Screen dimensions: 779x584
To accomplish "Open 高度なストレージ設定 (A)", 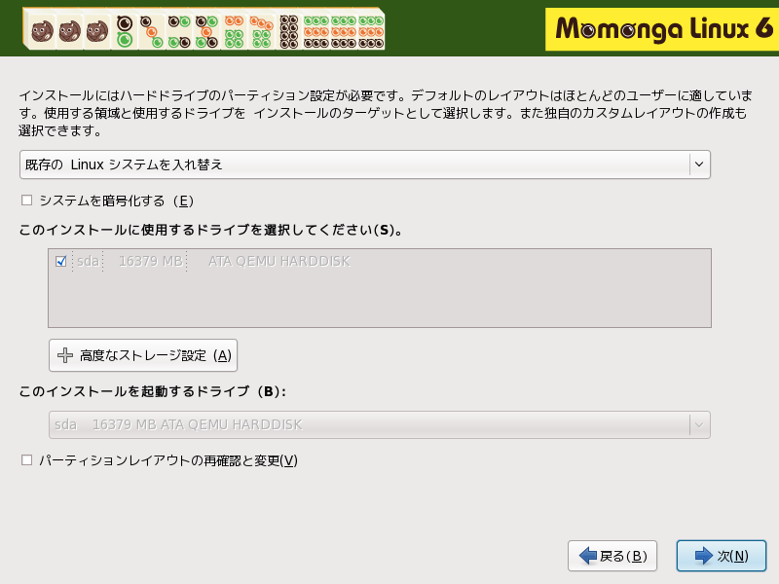I will [x=143, y=355].
